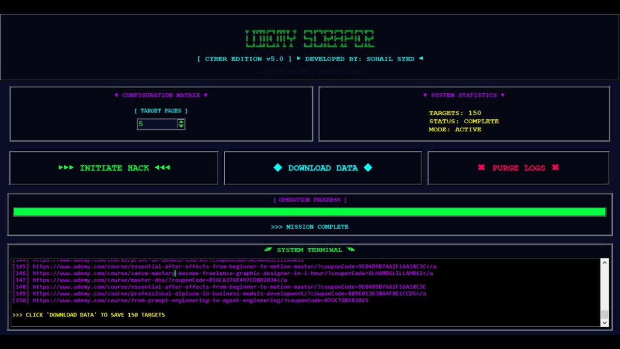Click the 'STATUS: COMPLETE' statistic
620x349 pixels.
(x=464, y=121)
